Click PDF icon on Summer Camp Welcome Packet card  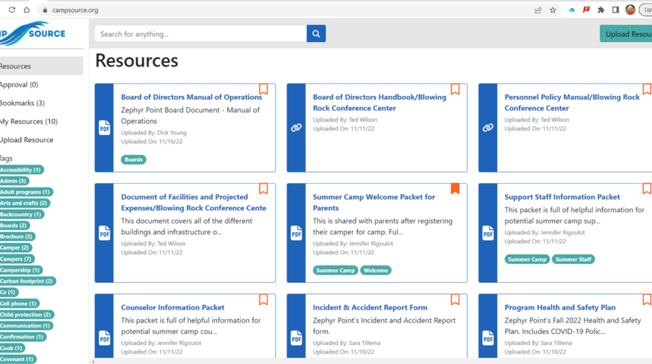[296, 233]
